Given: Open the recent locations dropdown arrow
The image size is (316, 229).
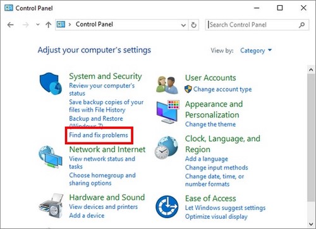Looking at the screenshot, I should 38,25.
